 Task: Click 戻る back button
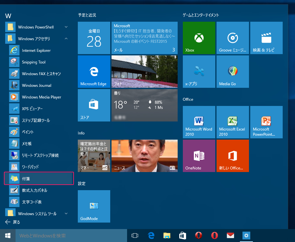click(x=12, y=222)
